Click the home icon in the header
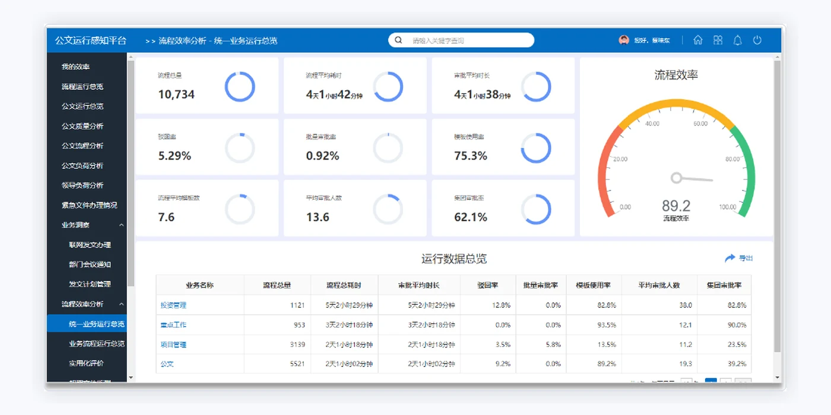The width and height of the screenshot is (831, 415). (698, 40)
